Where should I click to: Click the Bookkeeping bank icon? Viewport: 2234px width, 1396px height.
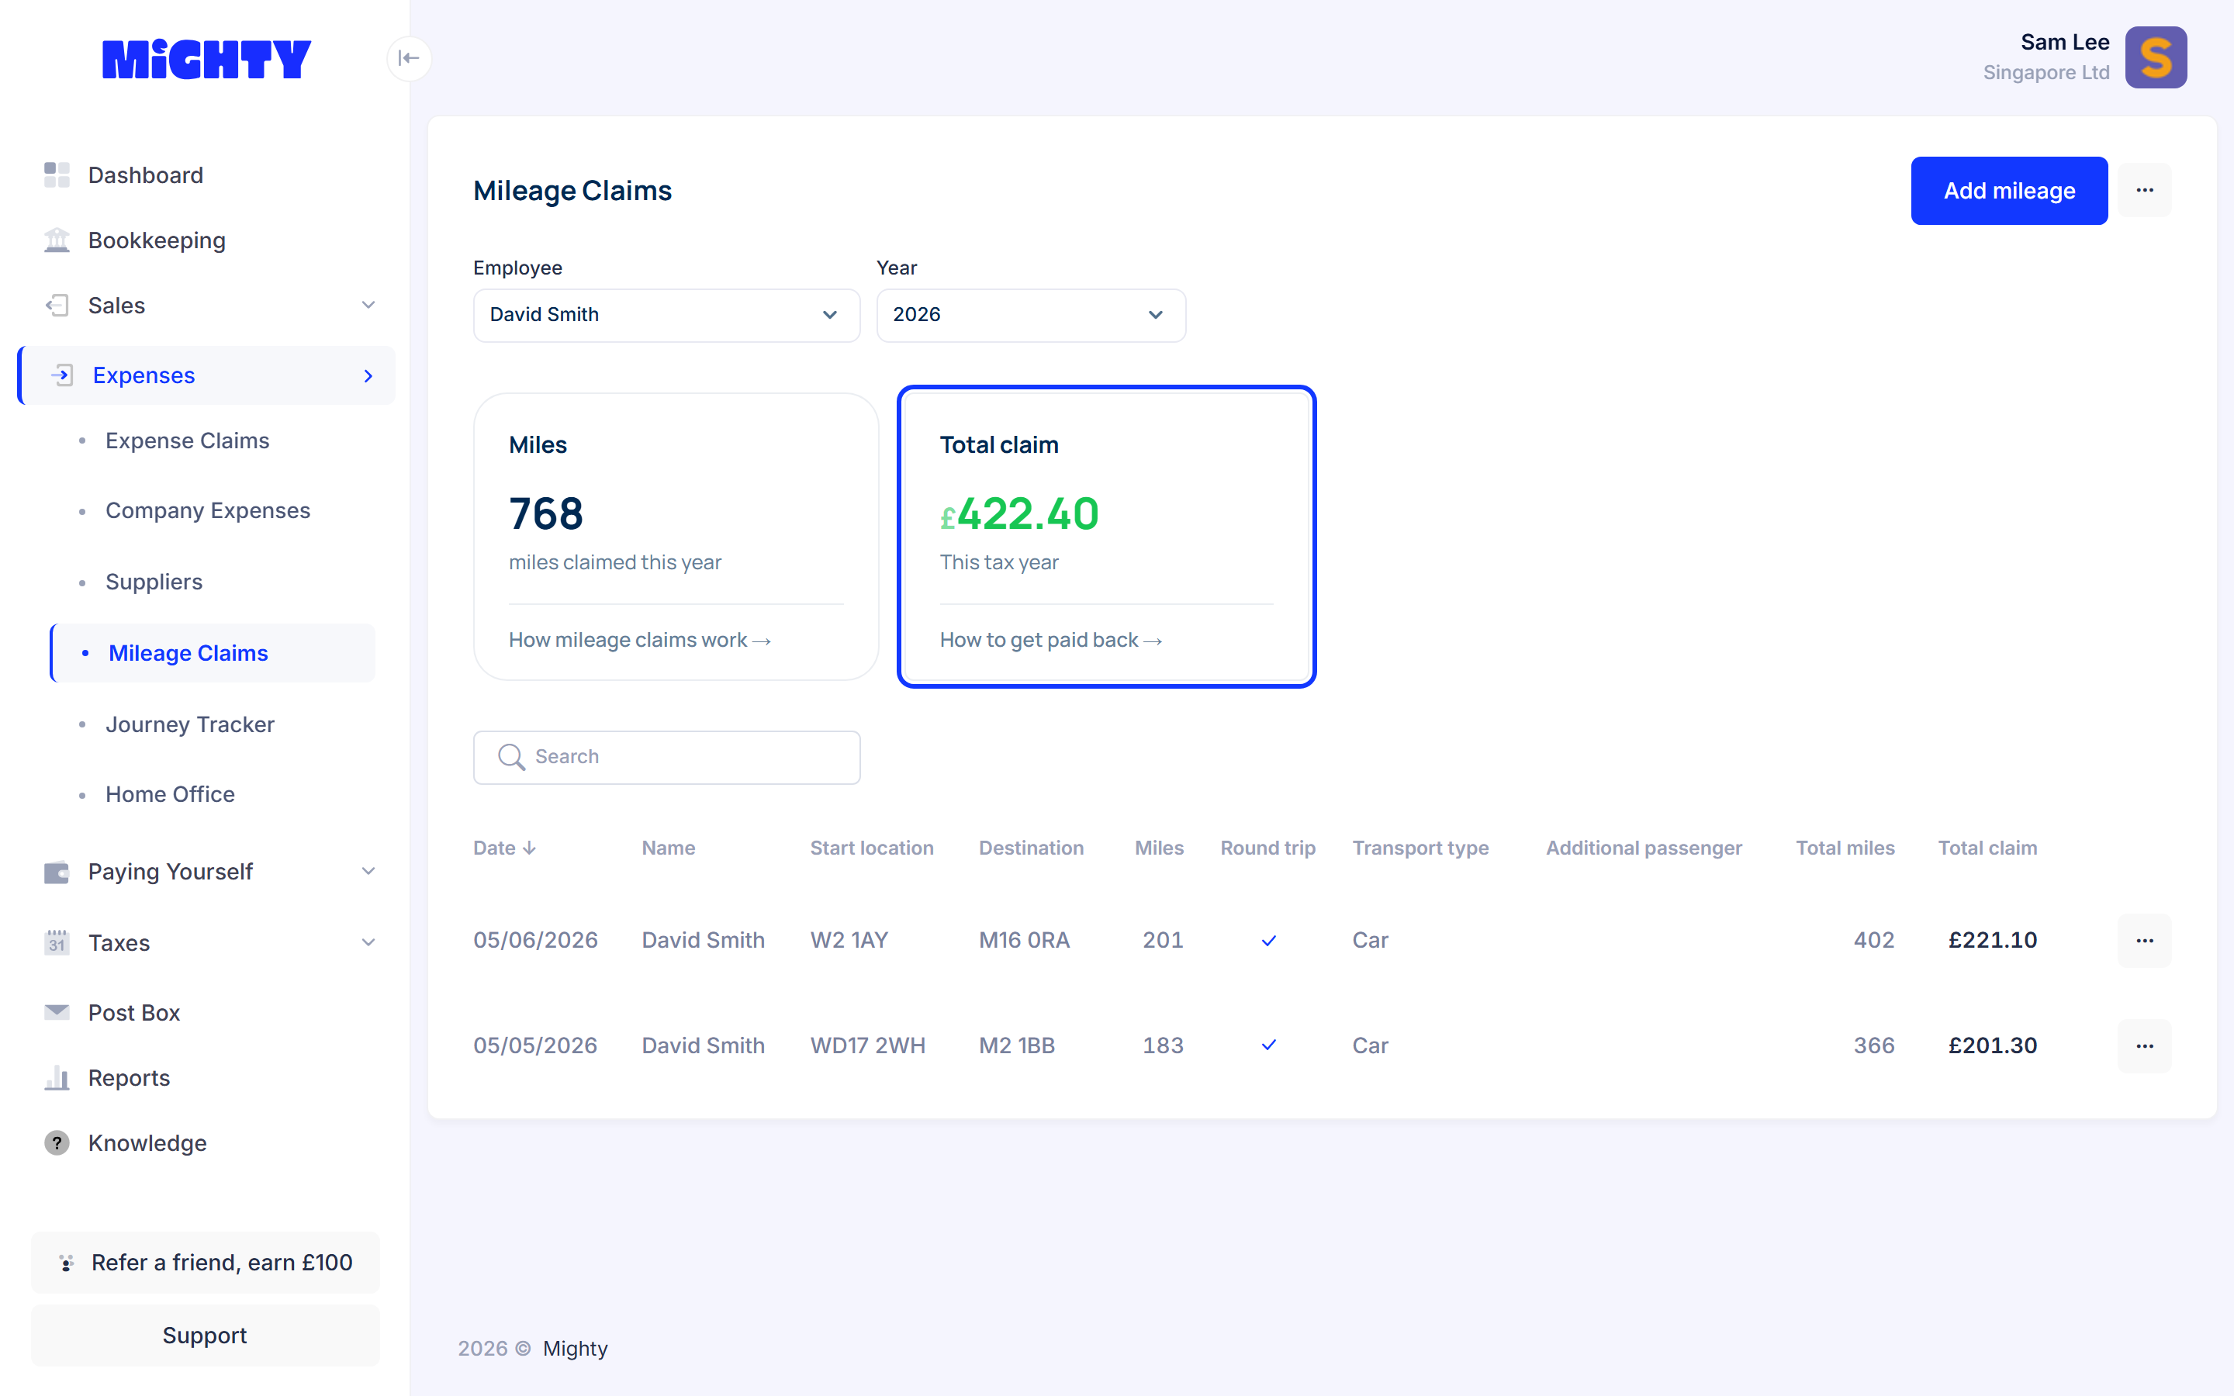coord(57,240)
